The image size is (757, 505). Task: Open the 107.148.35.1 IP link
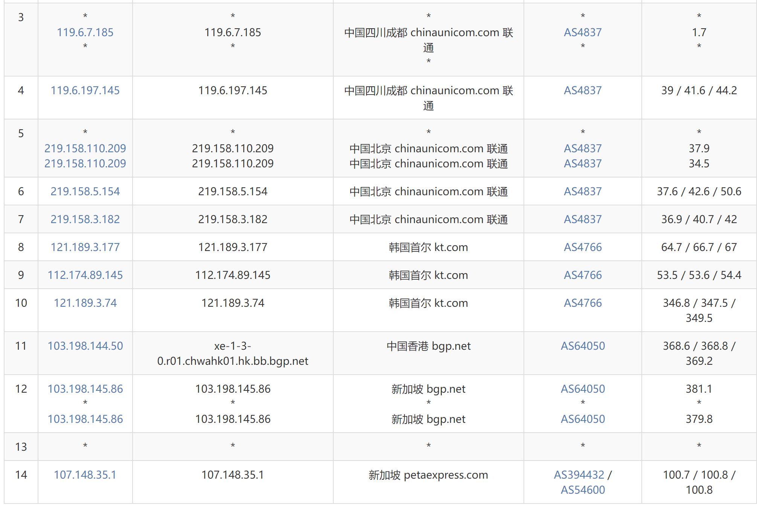85,475
